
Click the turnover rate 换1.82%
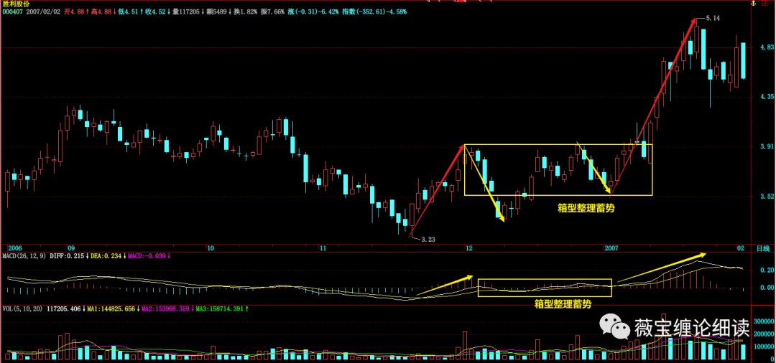point(244,11)
